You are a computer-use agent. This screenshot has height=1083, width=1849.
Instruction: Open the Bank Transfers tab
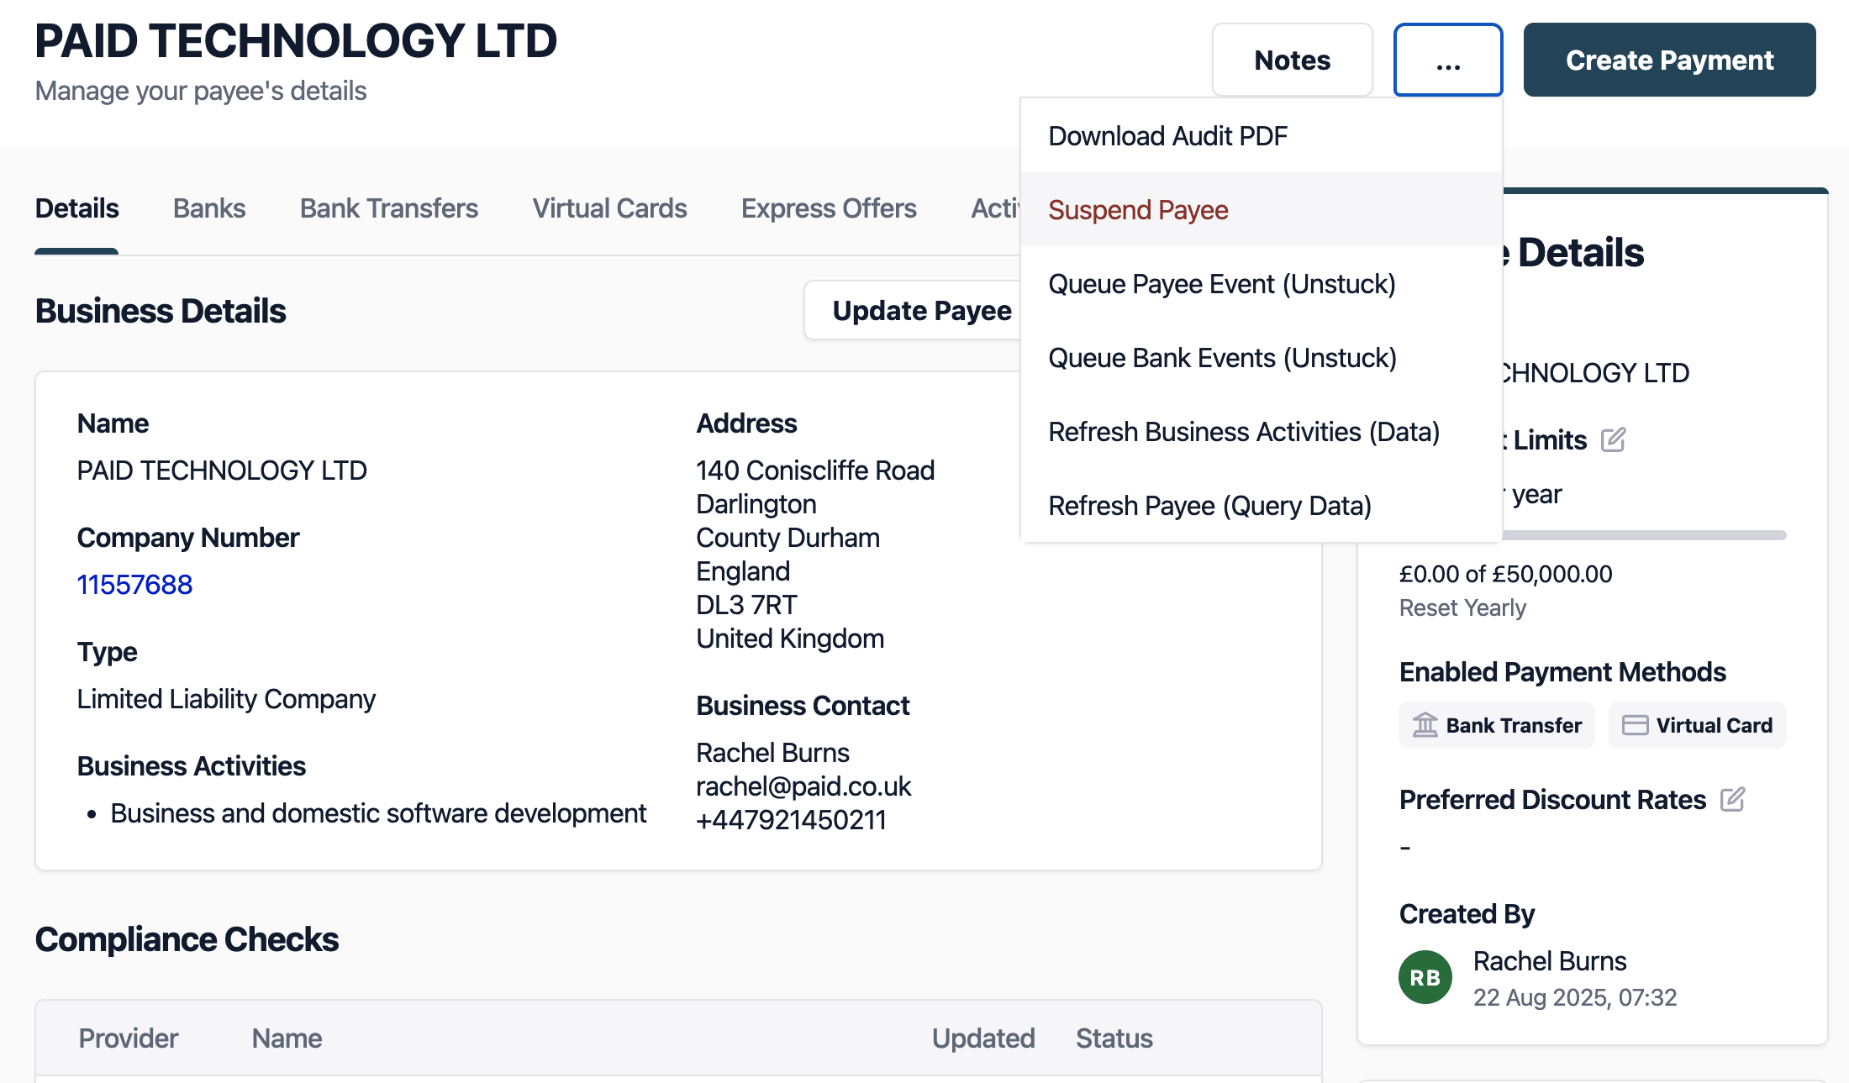389,208
